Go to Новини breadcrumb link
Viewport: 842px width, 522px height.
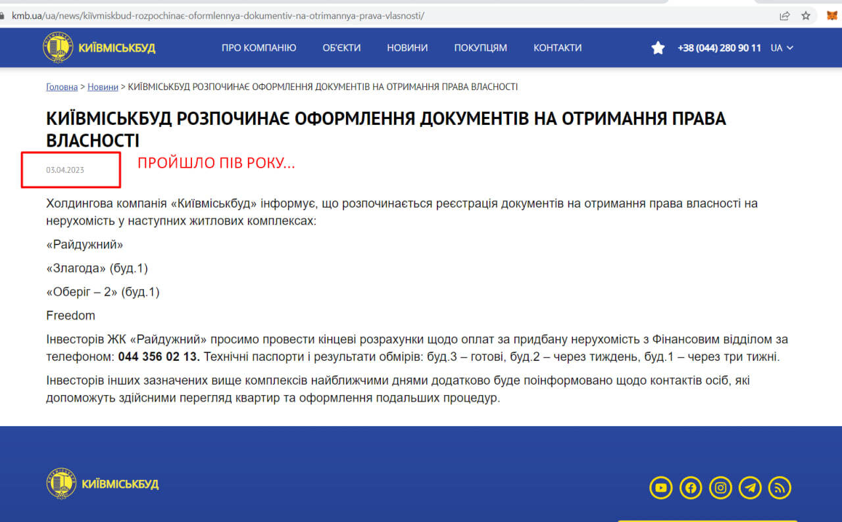(x=103, y=87)
